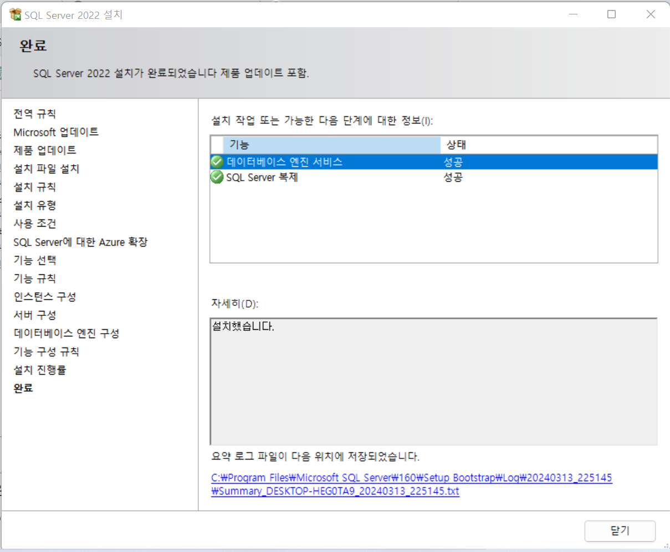Click the 서버 구성 step
Screen dimensions: 670x552
(x=34, y=315)
